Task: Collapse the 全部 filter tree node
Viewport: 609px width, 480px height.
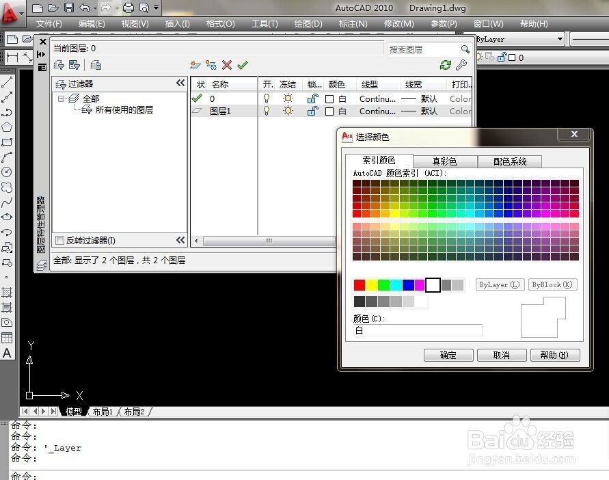Action: [x=61, y=98]
